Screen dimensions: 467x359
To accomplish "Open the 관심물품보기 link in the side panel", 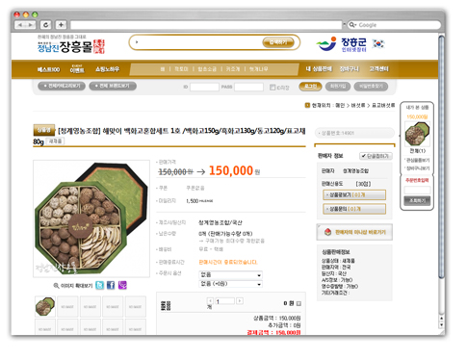I will (x=418, y=160).
